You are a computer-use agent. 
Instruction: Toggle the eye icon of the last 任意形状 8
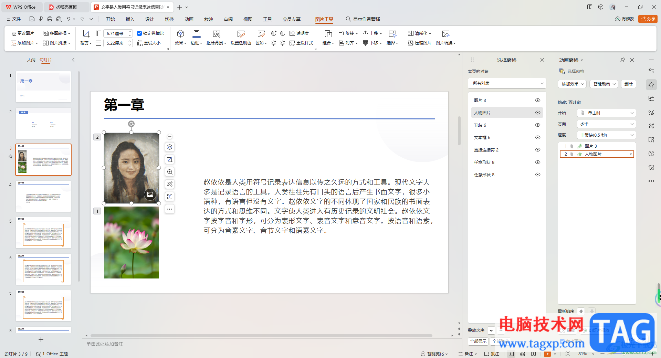coord(538,175)
